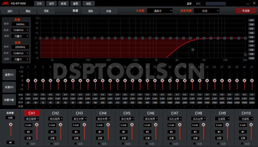Mute CH1 with its speaker icon
This screenshot has height=147, width=258.
pos(28,132)
